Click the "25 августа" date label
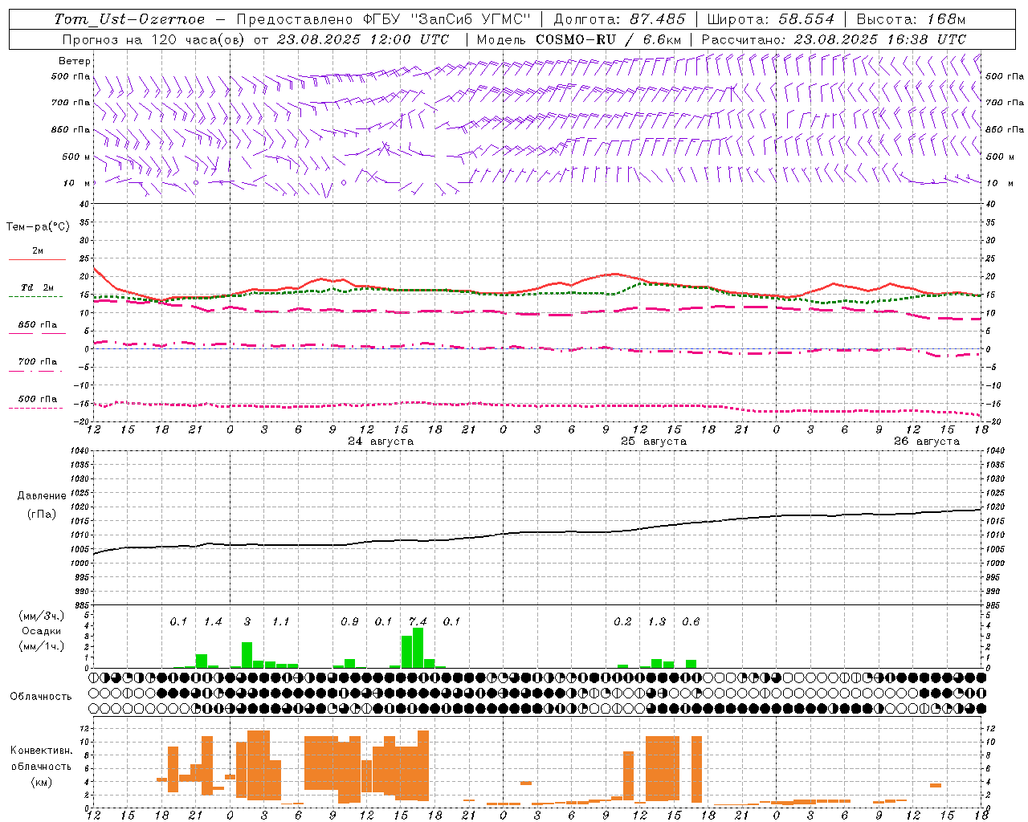This screenshot has height=822, width=1028. [x=654, y=442]
